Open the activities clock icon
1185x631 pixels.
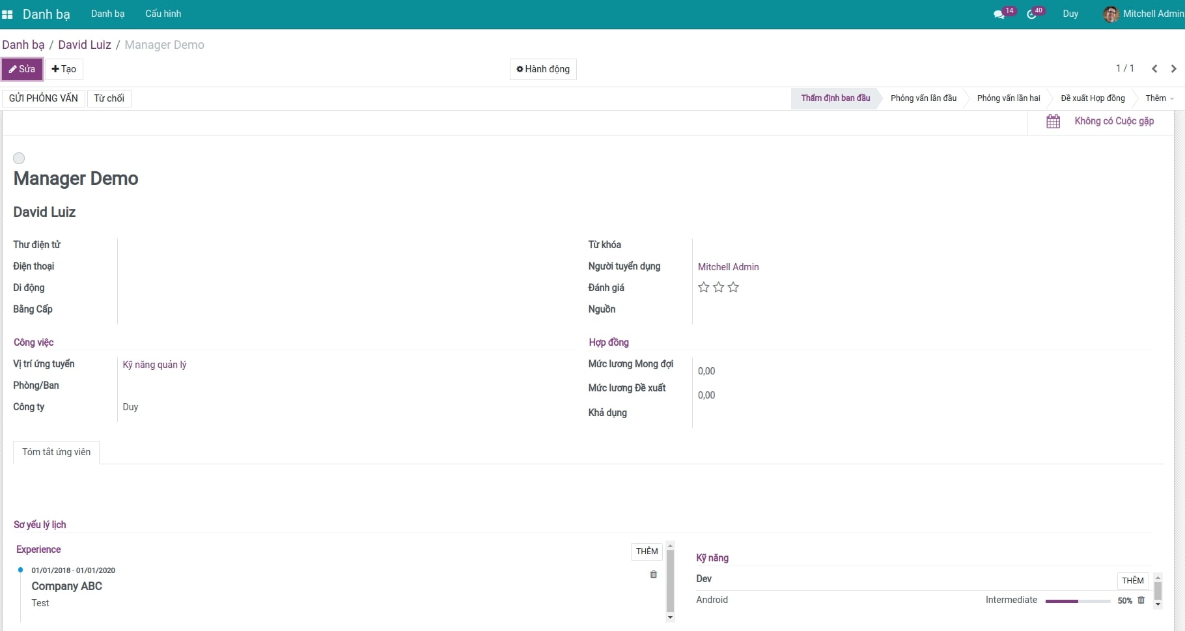(1032, 14)
